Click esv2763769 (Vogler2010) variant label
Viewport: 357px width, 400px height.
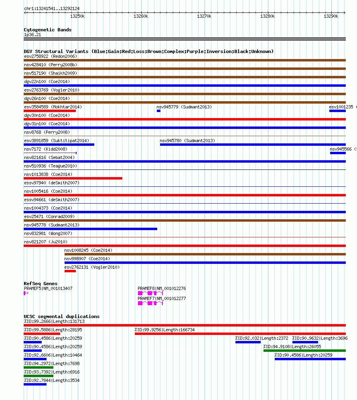click(x=52, y=90)
